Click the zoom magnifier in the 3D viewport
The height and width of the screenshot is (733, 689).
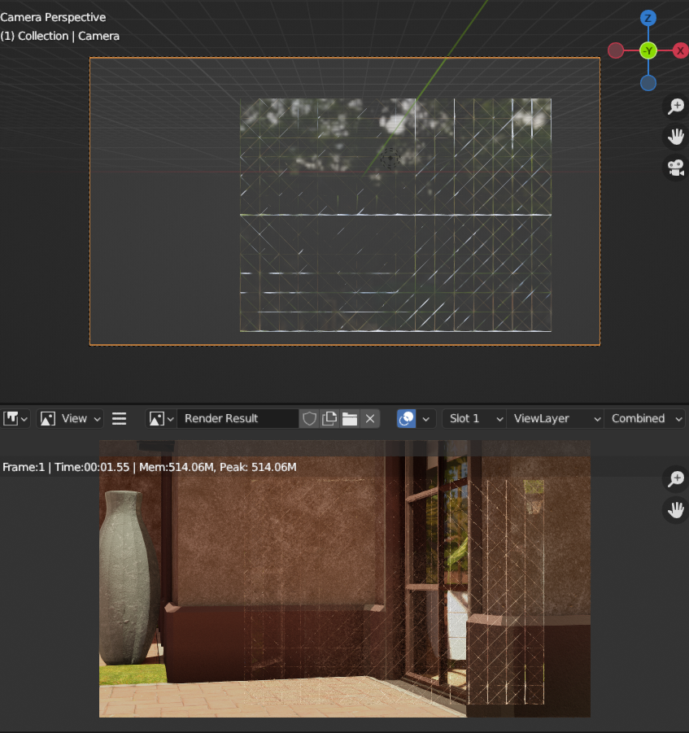click(x=675, y=107)
